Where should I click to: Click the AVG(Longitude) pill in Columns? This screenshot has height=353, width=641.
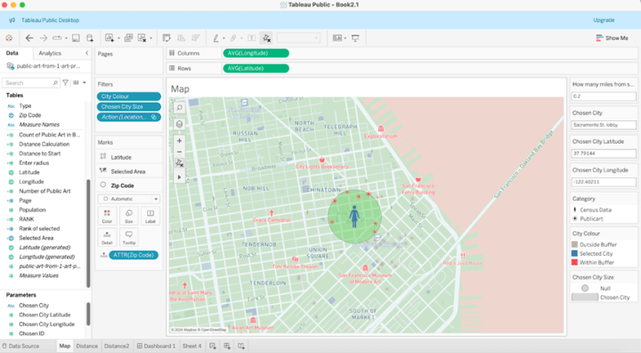(x=256, y=53)
